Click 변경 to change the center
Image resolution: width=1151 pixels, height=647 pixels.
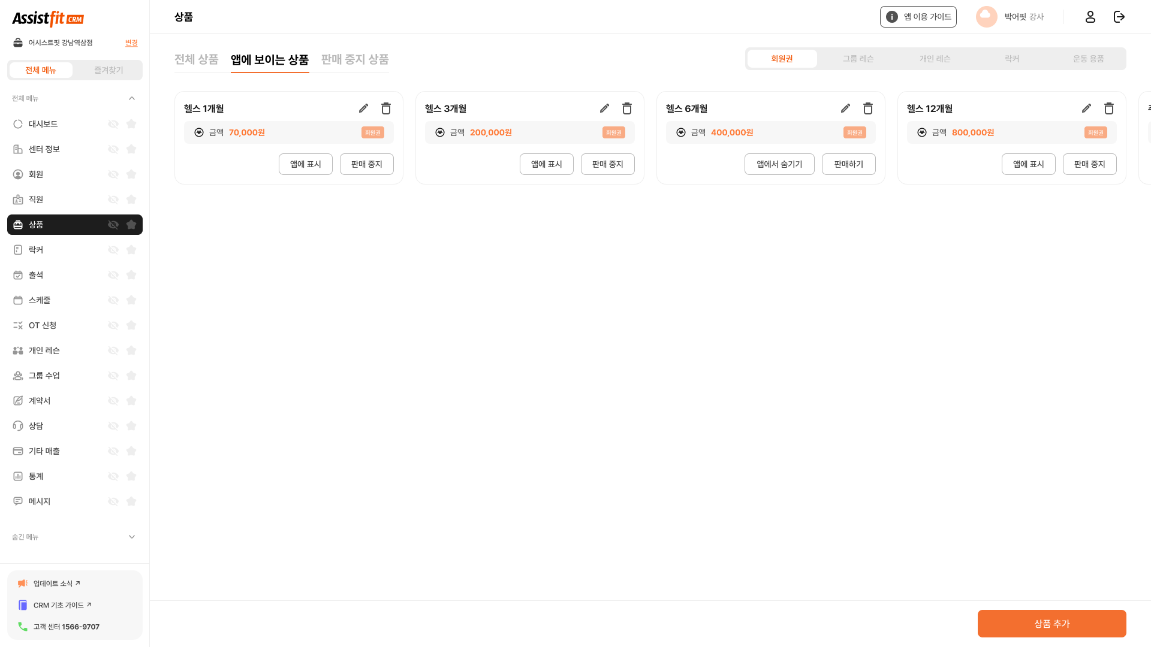point(131,43)
